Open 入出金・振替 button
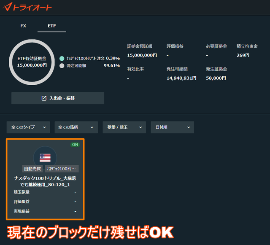 (x=58, y=98)
